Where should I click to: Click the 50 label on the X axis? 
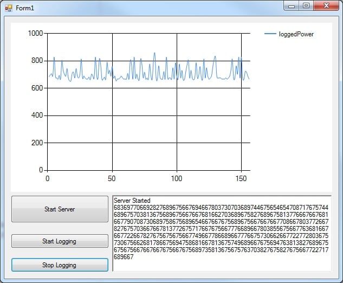coord(112,178)
